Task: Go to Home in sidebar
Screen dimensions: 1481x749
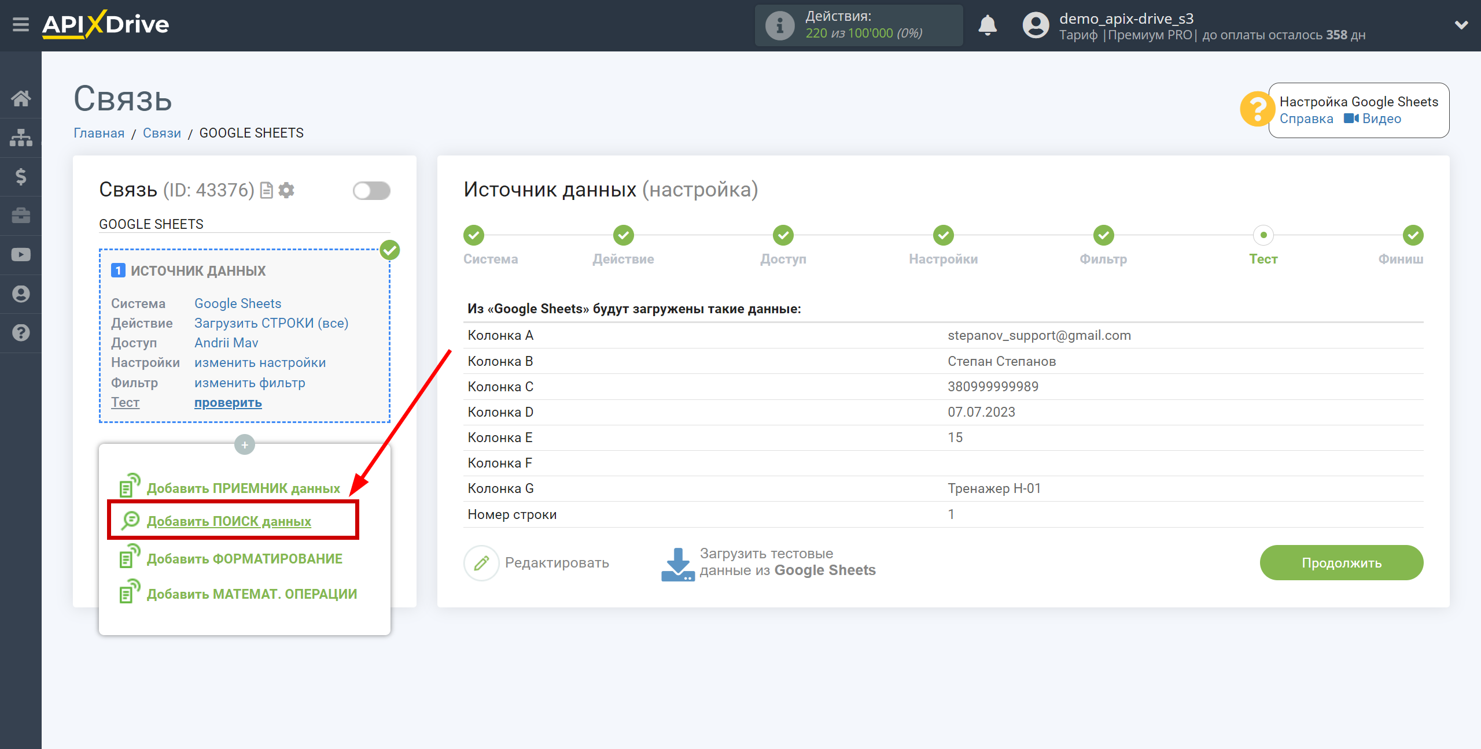Action: pos(21,98)
